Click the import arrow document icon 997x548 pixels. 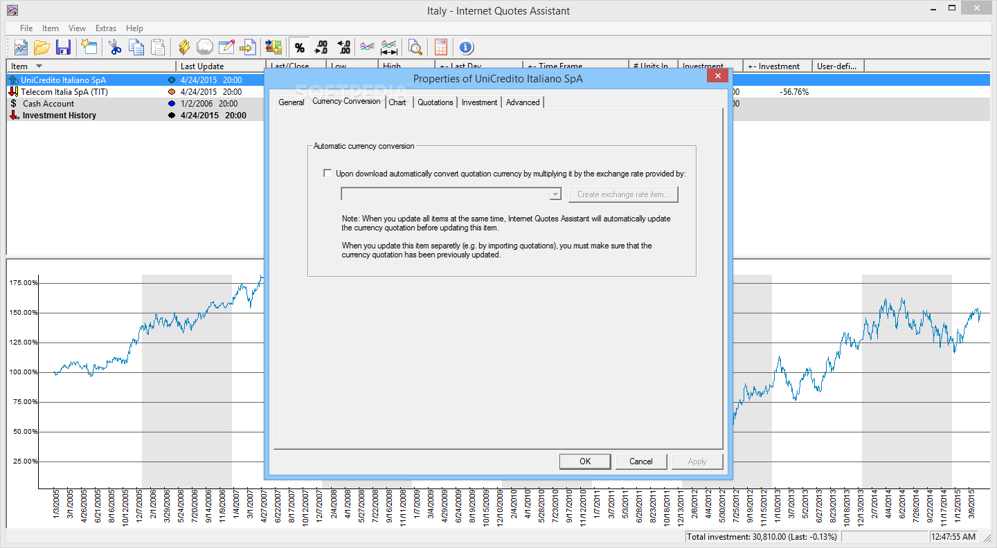pyautogui.click(x=247, y=47)
